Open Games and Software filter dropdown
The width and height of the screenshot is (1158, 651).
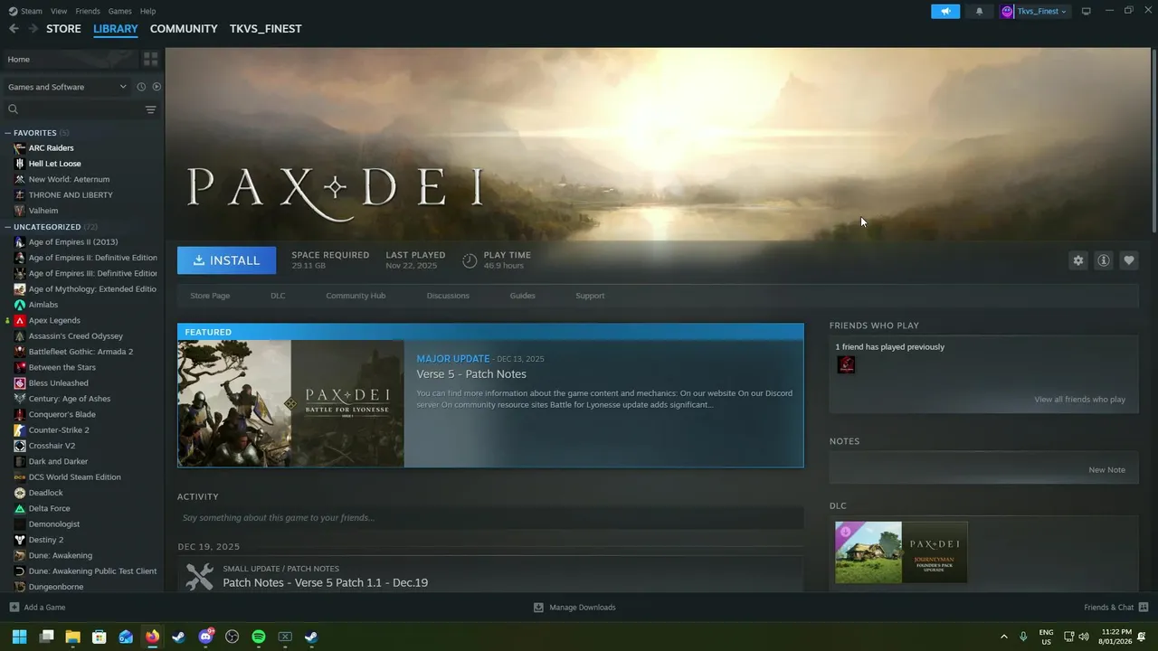(67, 87)
